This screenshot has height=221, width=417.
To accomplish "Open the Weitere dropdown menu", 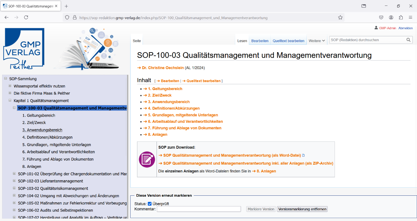I will (316, 41).
